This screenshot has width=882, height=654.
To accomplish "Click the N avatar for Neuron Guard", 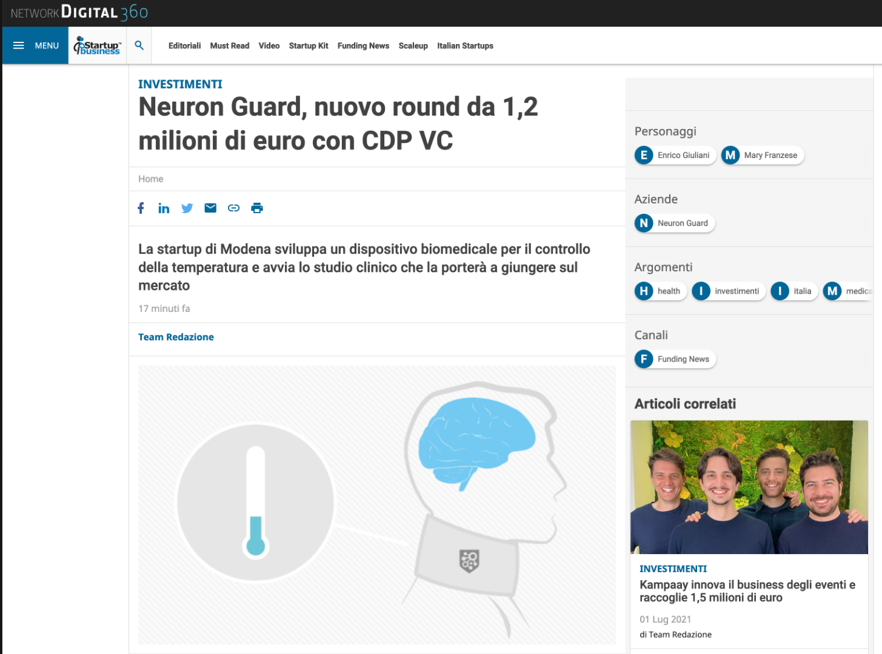I will [x=644, y=223].
